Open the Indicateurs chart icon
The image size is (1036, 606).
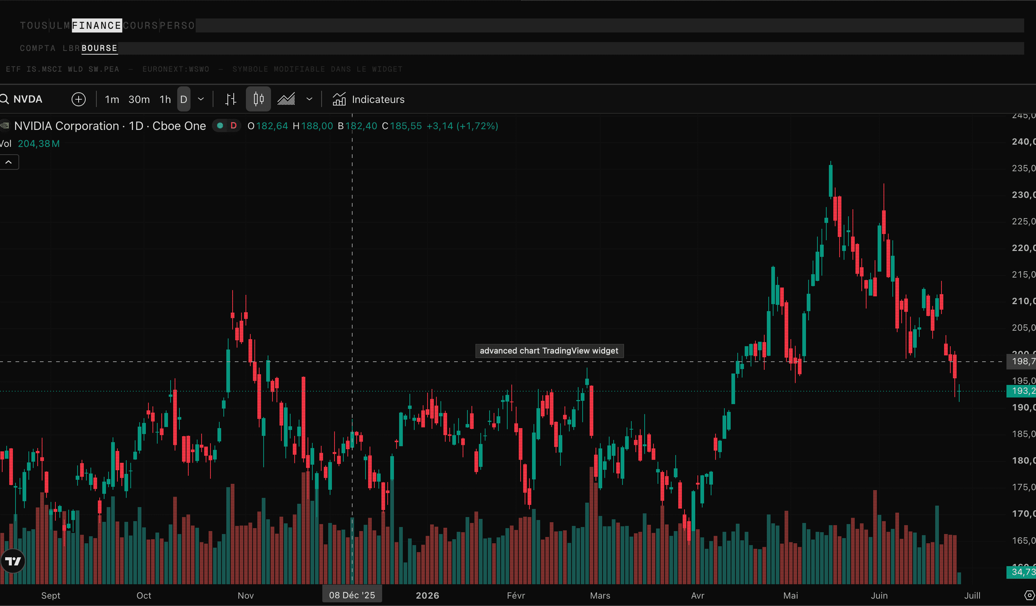tap(339, 99)
